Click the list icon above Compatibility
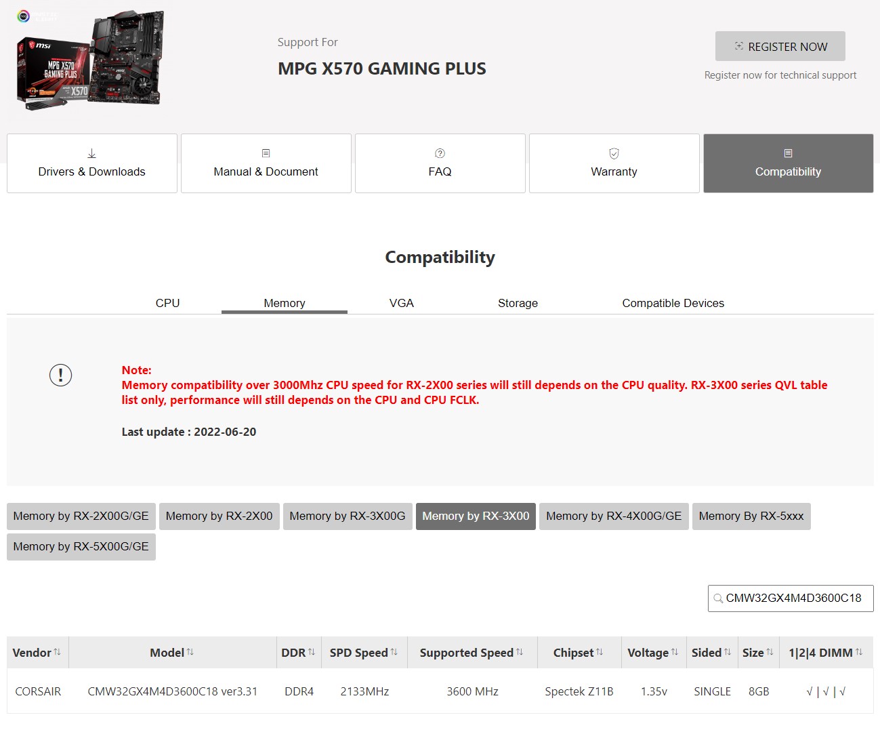 789,153
